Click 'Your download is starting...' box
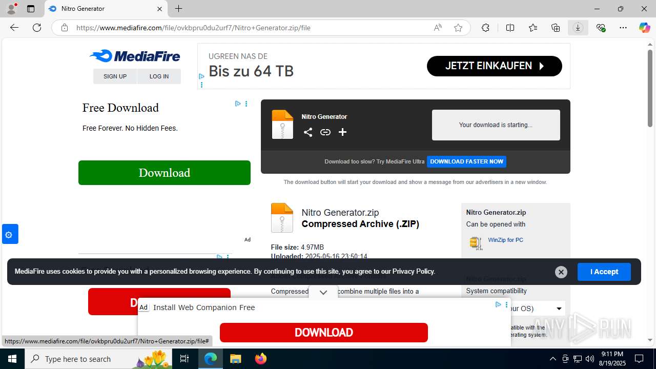Viewport: 656px width, 369px height. (x=496, y=125)
